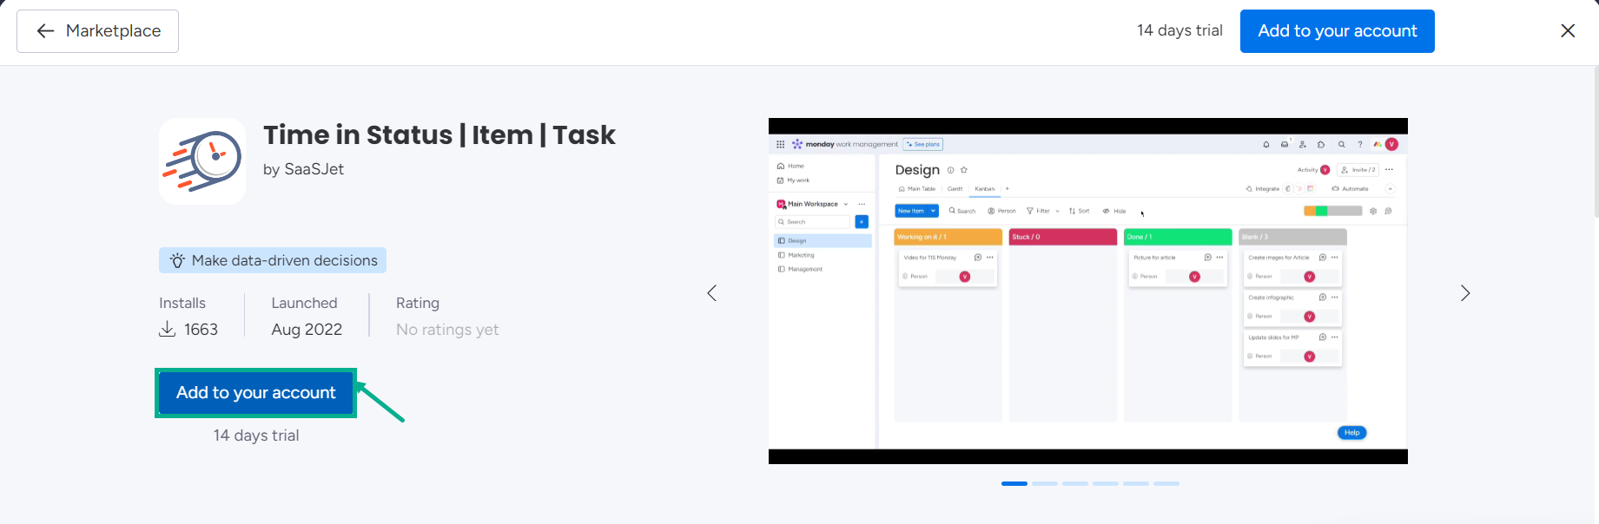Show next screenshot in carousel
Screen dimensions: 1599x524
tap(1465, 293)
